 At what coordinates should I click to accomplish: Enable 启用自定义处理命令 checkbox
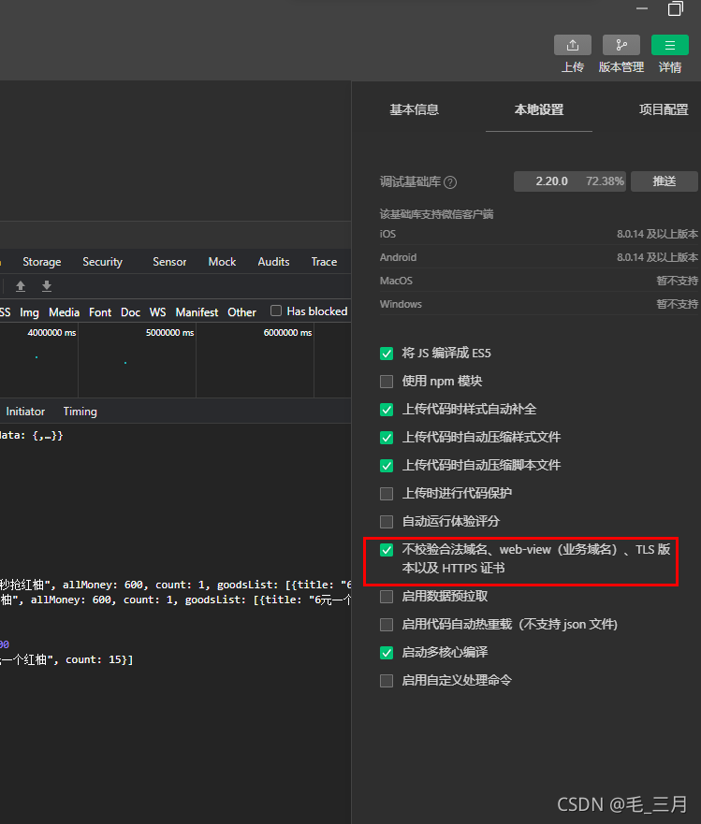coord(387,681)
